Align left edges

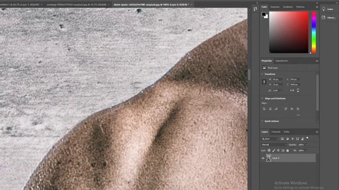coord(264,109)
